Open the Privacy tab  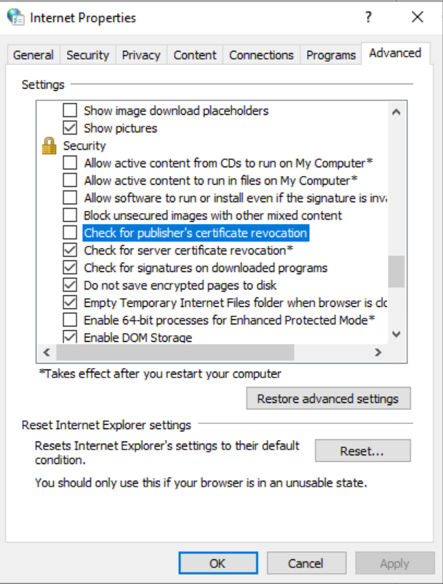[x=140, y=55]
